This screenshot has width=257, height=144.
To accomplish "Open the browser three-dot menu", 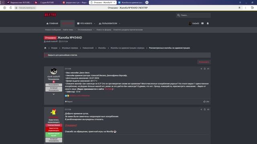I will point(245,8).
